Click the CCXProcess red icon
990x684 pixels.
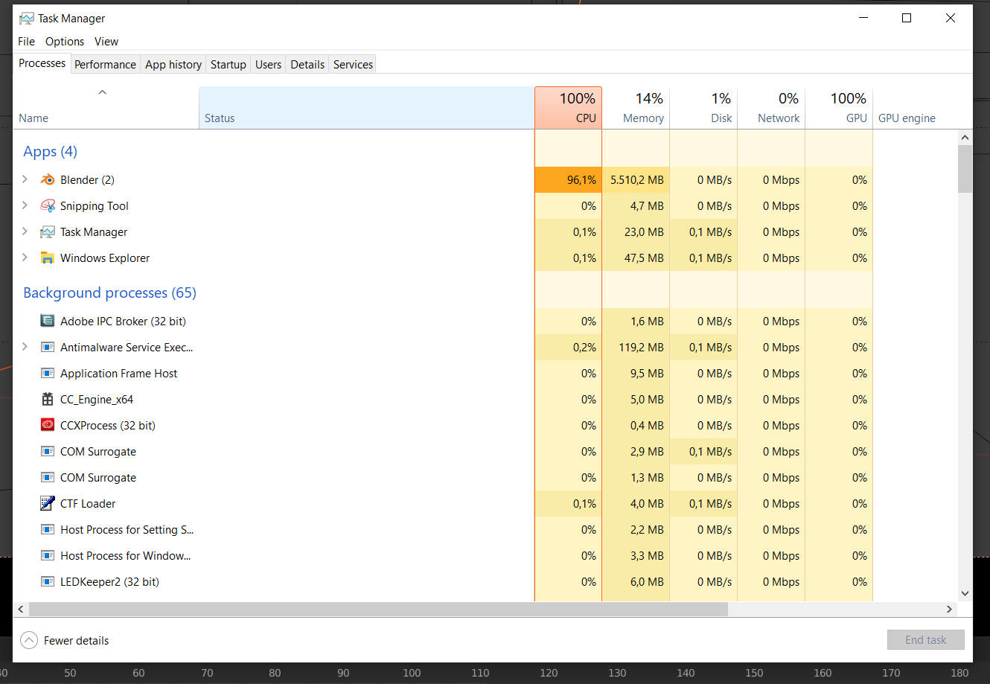(48, 426)
